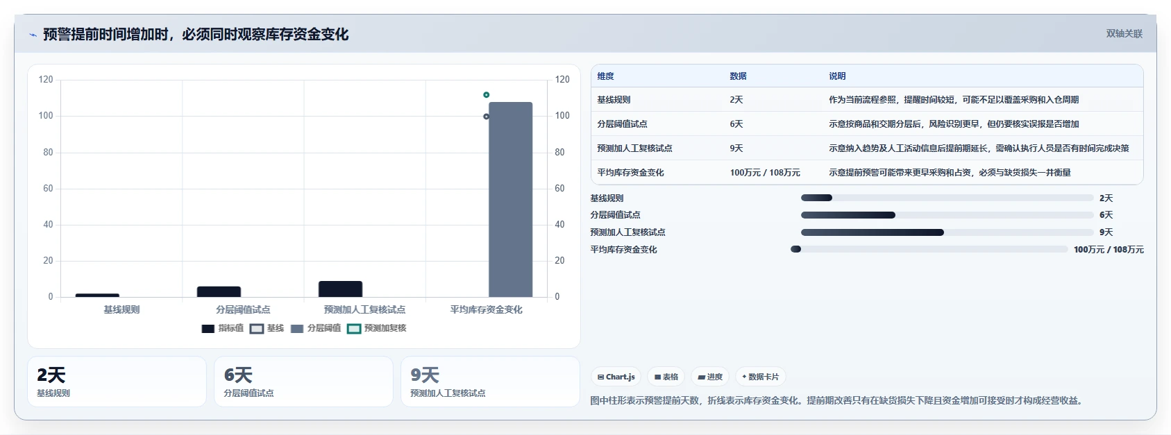Screen dimensions: 1171x435
Task: Click the tall 平均库存资金变化 bar
Action: 511,200
